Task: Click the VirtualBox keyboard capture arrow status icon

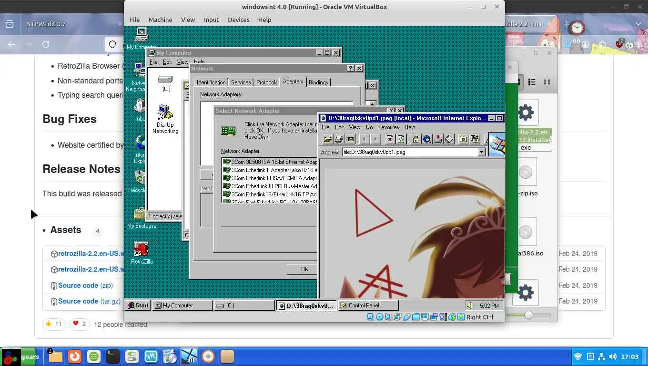Action: 461,317
